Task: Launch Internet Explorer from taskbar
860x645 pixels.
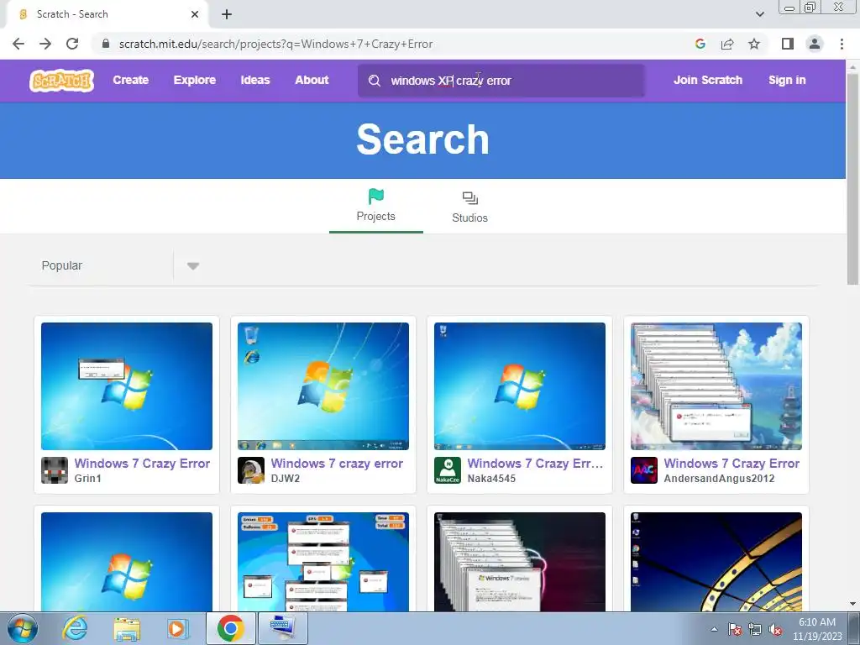Action: pos(75,628)
